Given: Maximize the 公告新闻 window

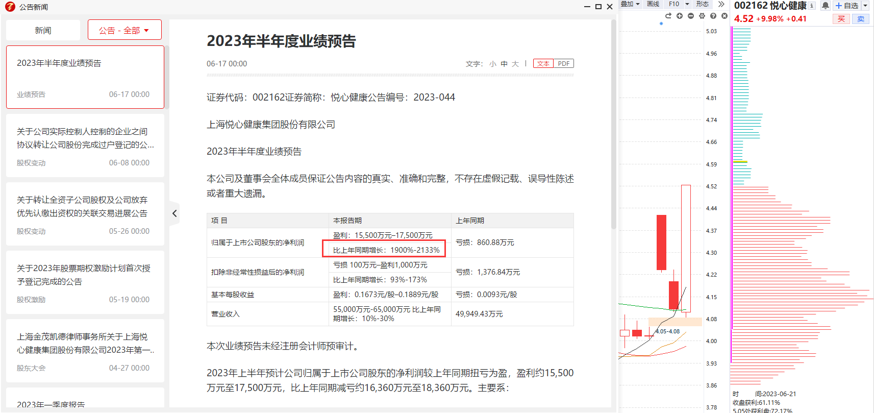Looking at the screenshot, I should click(598, 7).
